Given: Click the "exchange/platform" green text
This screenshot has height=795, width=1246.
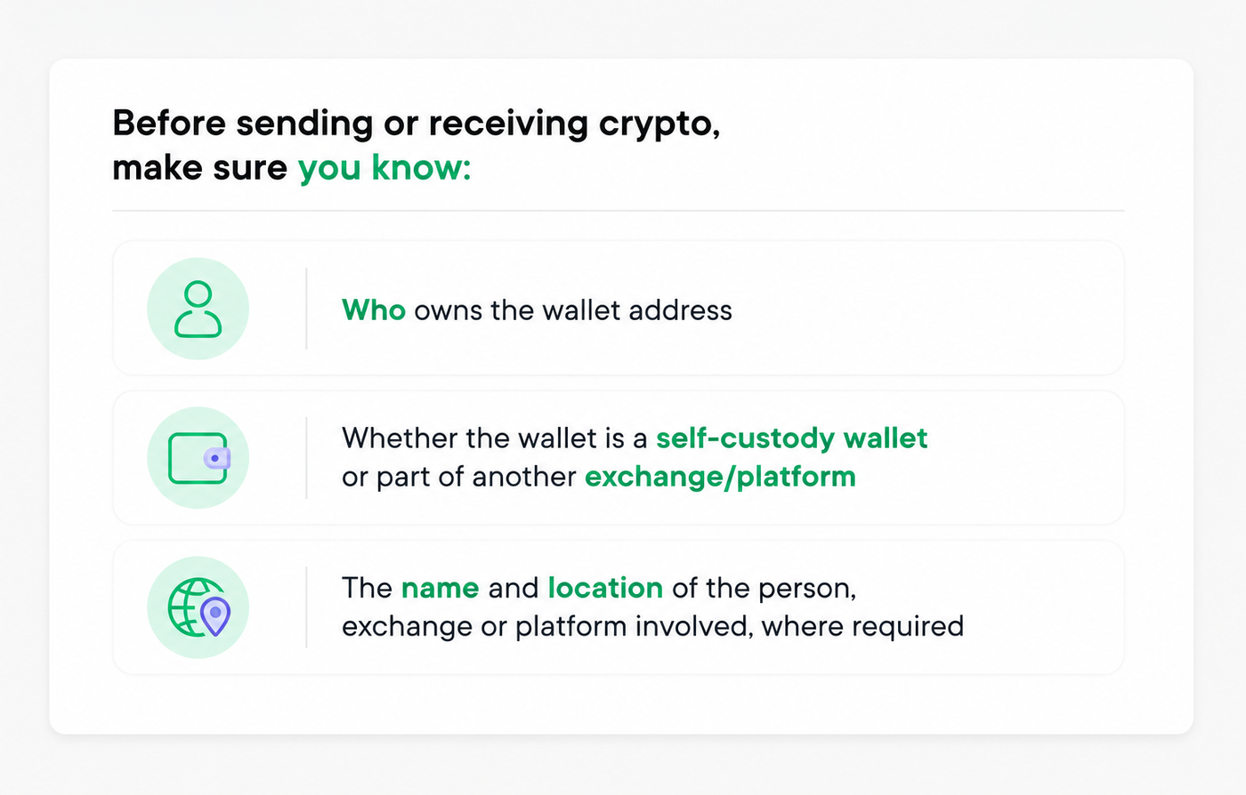Looking at the screenshot, I should 720,477.
